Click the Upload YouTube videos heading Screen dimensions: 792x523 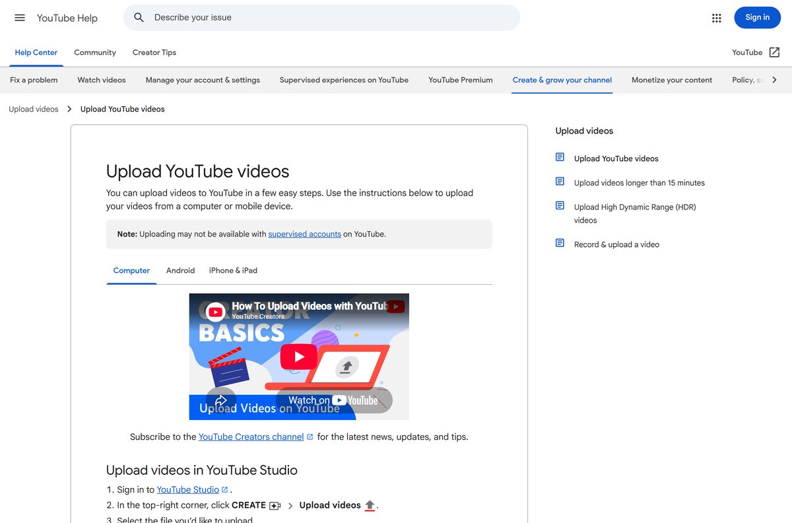(198, 171)
